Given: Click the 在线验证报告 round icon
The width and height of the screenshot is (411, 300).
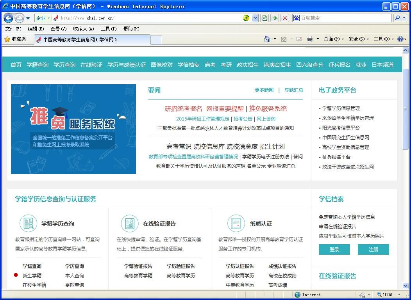Looking at the screenshot, I should [x=130, y=224].
